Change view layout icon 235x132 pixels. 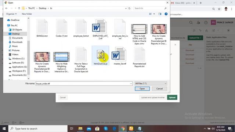[150, 14]
